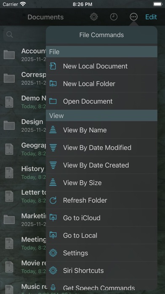Open the Movie re document icon
The image size is (165, 294).
pos(9,267)
